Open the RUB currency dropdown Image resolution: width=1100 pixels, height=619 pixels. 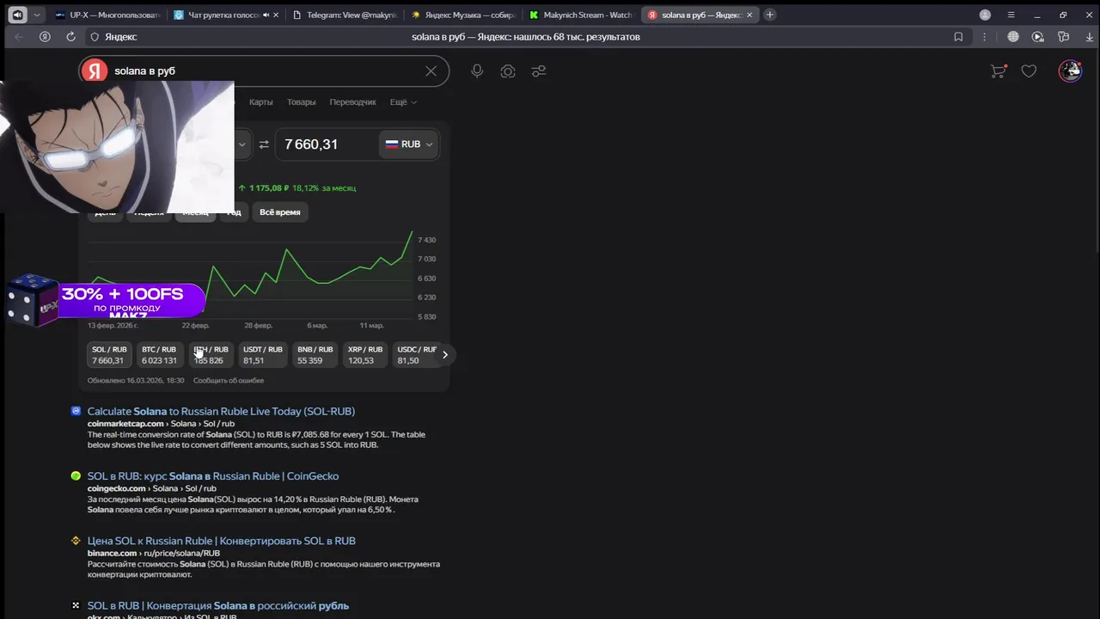tap(409, 144)
